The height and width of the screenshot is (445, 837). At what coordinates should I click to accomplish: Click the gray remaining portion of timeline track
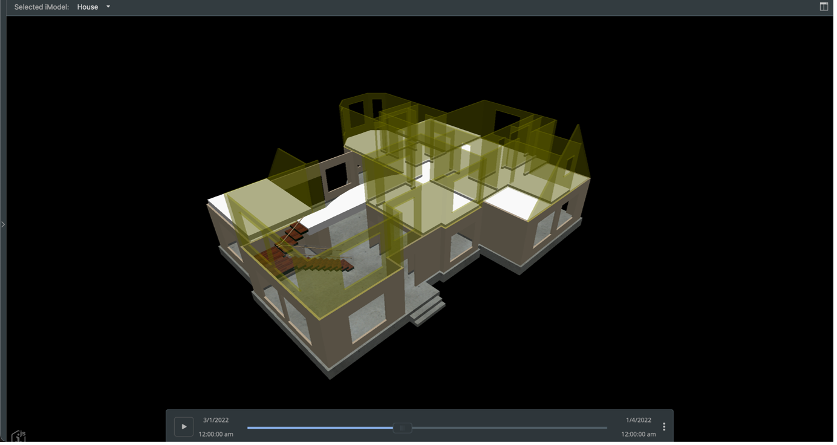click(x=508, y=428)
